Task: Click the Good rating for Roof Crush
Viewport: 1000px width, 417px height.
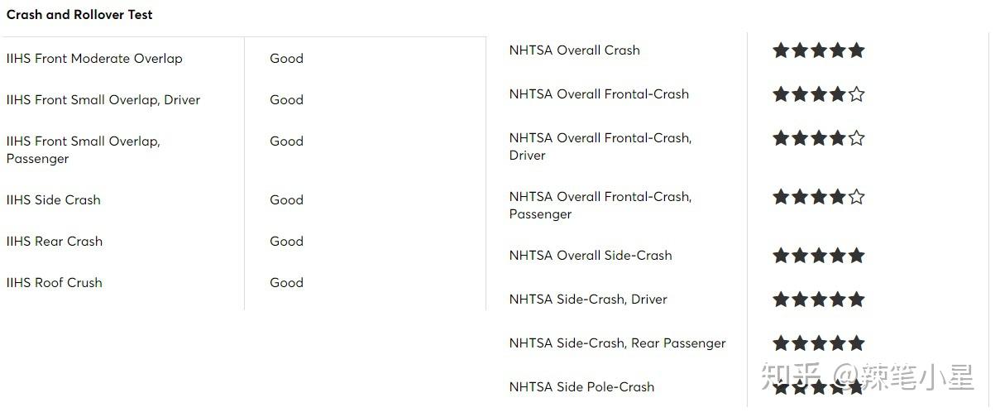Action: click(286, 283)
